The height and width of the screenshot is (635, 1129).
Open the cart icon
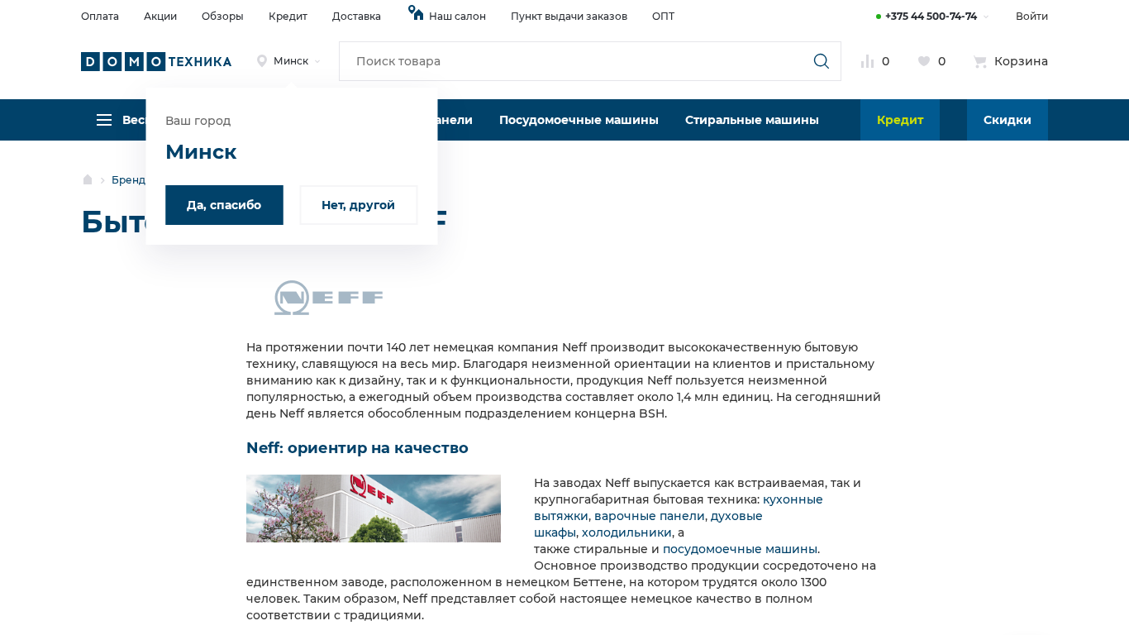[980, 61]
